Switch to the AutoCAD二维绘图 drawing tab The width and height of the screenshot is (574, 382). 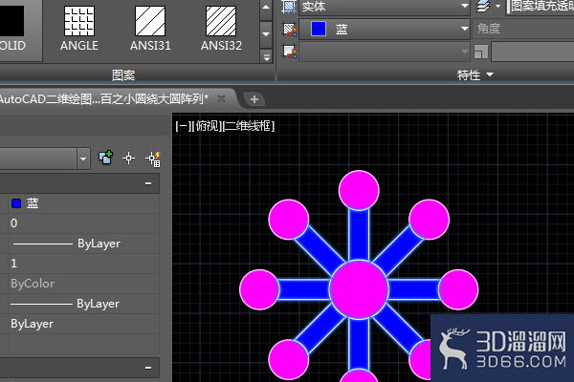click(104, 98)
